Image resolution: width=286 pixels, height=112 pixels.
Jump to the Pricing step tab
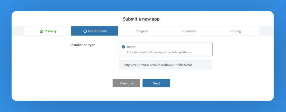pyautogui.click(x=235, y=31)
